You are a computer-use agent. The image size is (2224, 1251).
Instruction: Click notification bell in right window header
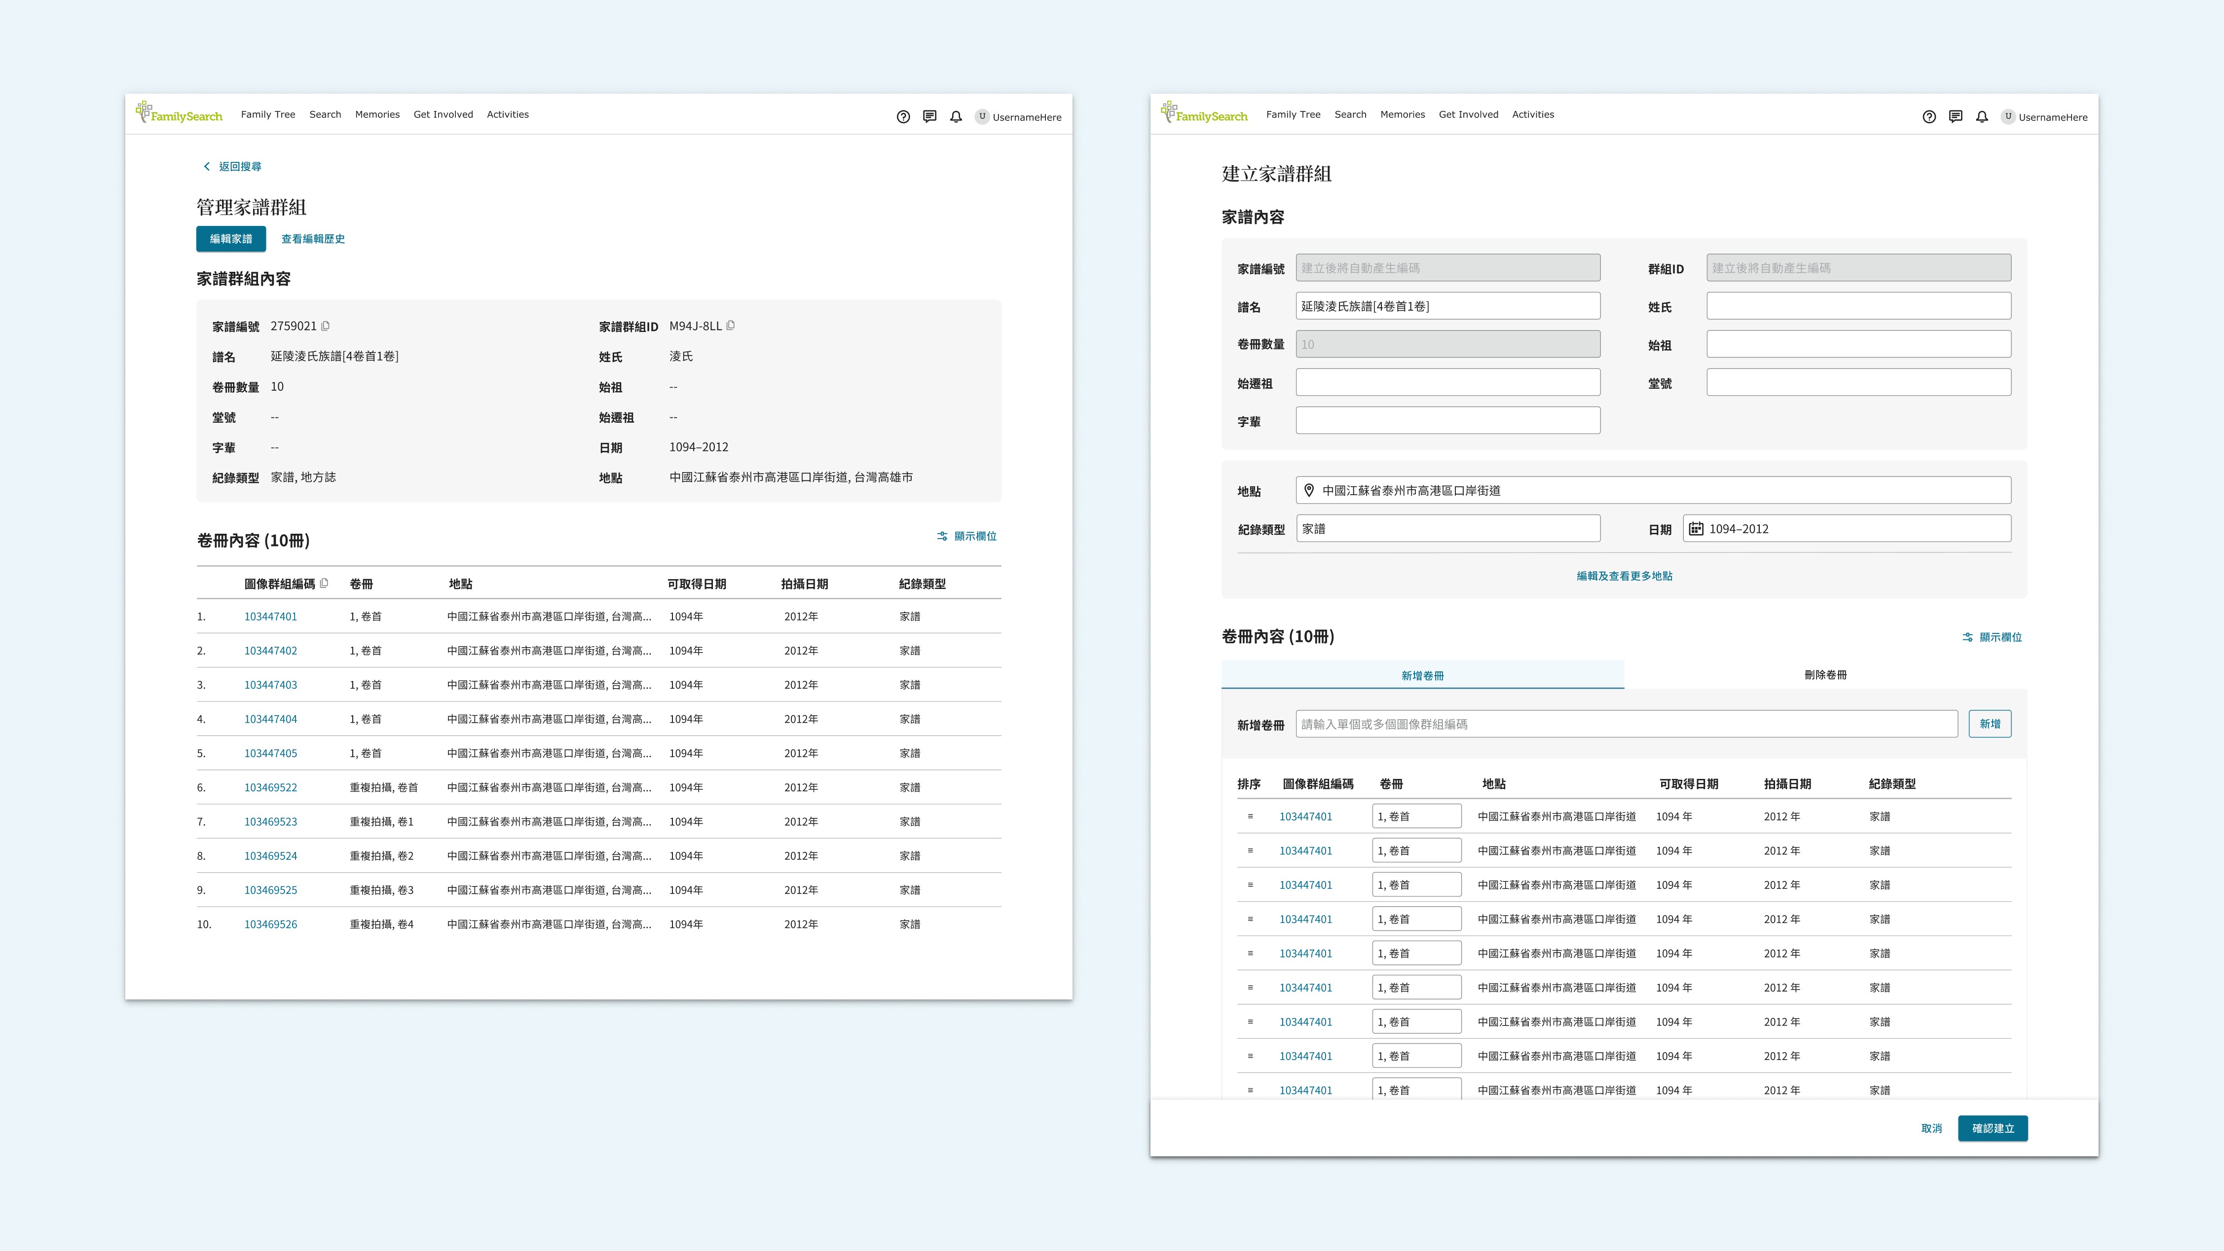coord(1981,116)
